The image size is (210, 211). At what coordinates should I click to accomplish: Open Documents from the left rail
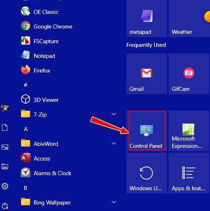point(5,127)
